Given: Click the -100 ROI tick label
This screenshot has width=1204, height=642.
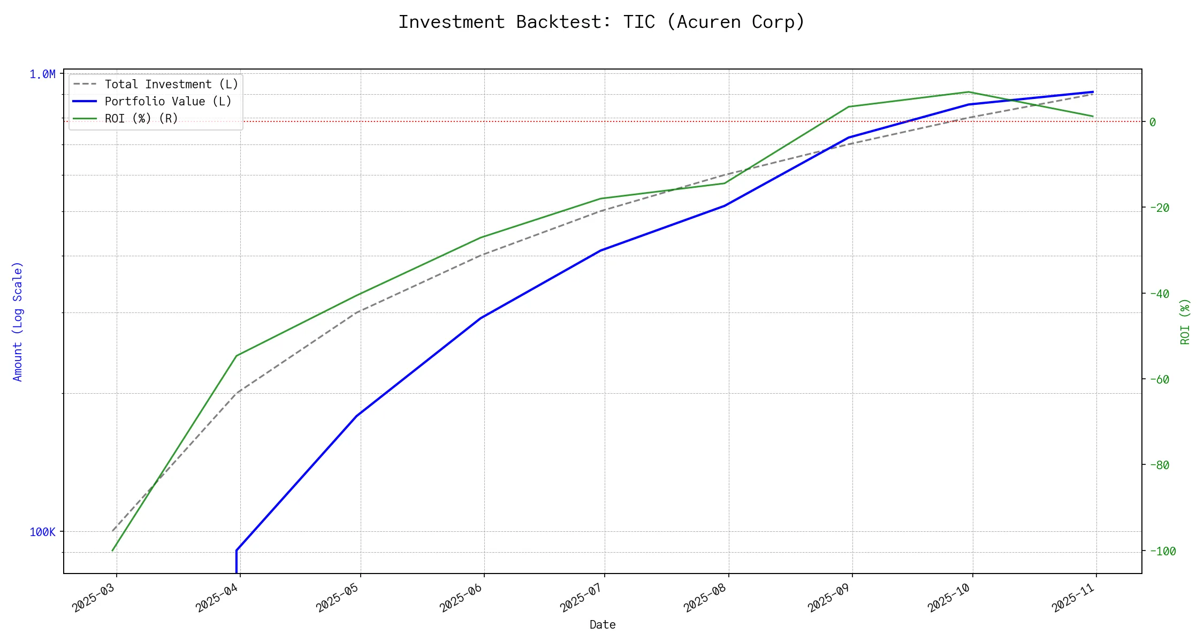Looking at the screenshot, I should coord(1163,552).
